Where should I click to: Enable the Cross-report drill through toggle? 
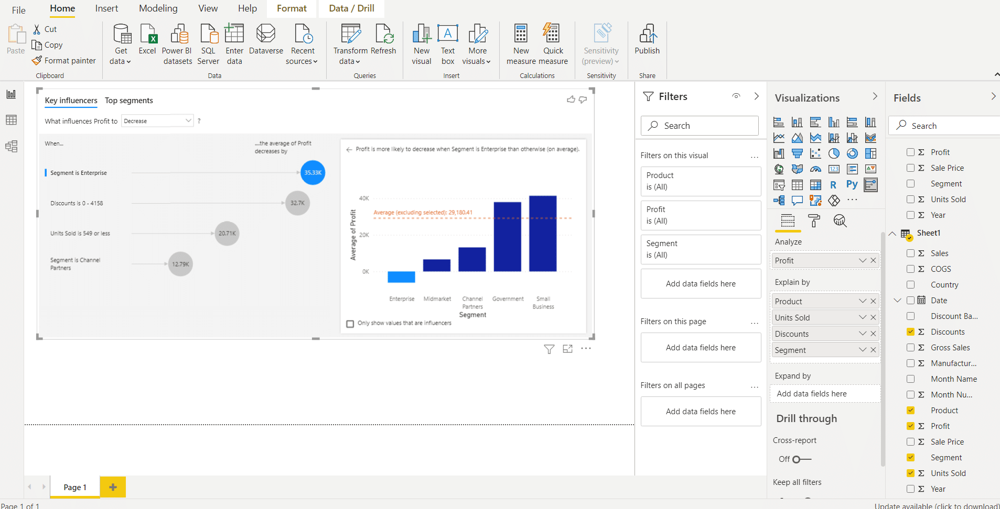[x=800, y=459]
